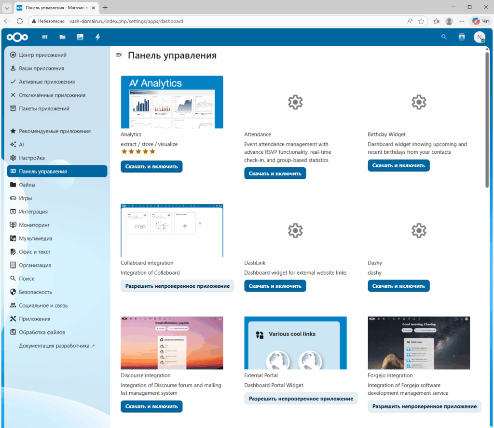The height and width of the screenshot is (428, 494).
Task: Open unified search with the magnifier icon
Action: [444, 37]
